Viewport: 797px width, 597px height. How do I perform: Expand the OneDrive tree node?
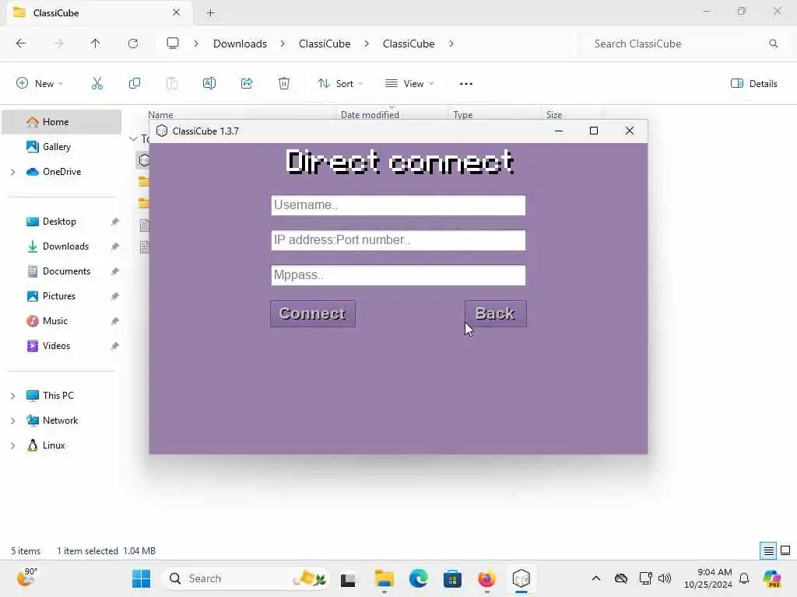(13, 172)
